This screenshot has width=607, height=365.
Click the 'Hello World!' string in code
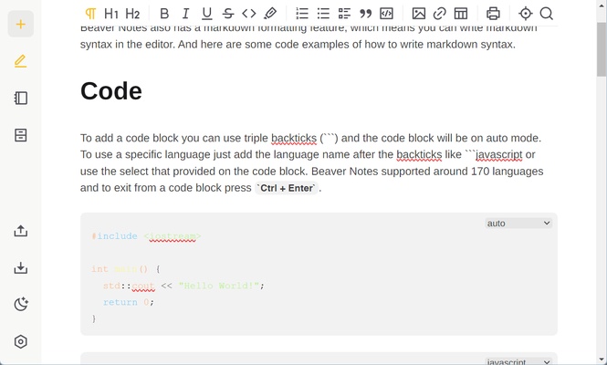(219, 286)
